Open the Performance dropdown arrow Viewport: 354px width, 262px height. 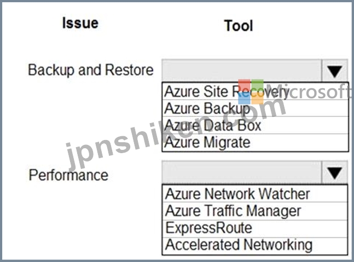tap(334, 173)
